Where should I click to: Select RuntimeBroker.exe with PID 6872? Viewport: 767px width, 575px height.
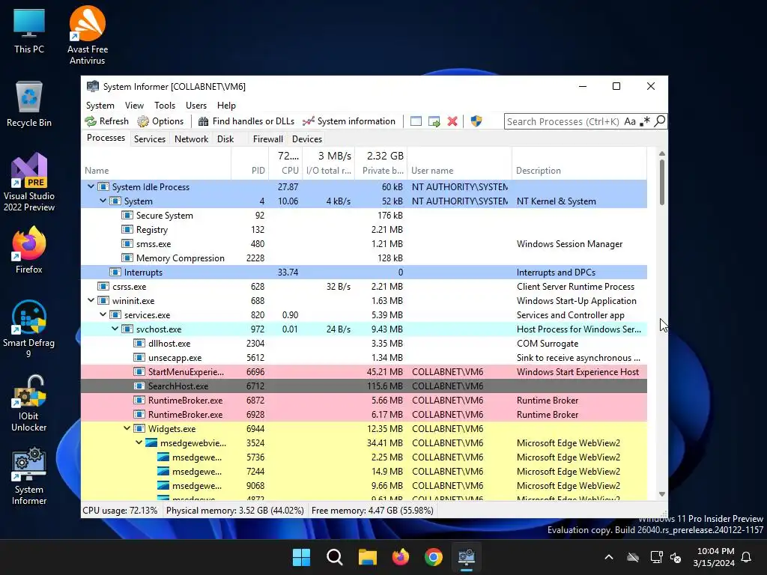click(x=364, y=400)
